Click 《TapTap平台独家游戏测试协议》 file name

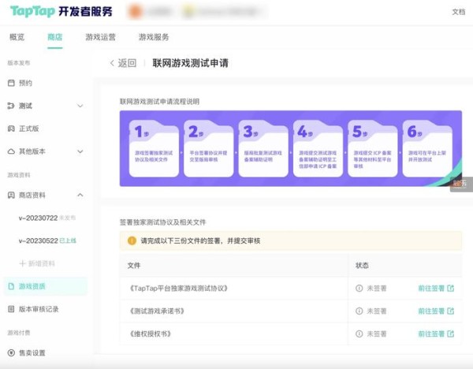179,288
